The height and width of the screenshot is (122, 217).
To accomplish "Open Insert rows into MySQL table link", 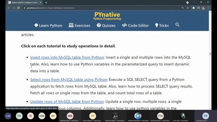I will click(x=67, y=57).
